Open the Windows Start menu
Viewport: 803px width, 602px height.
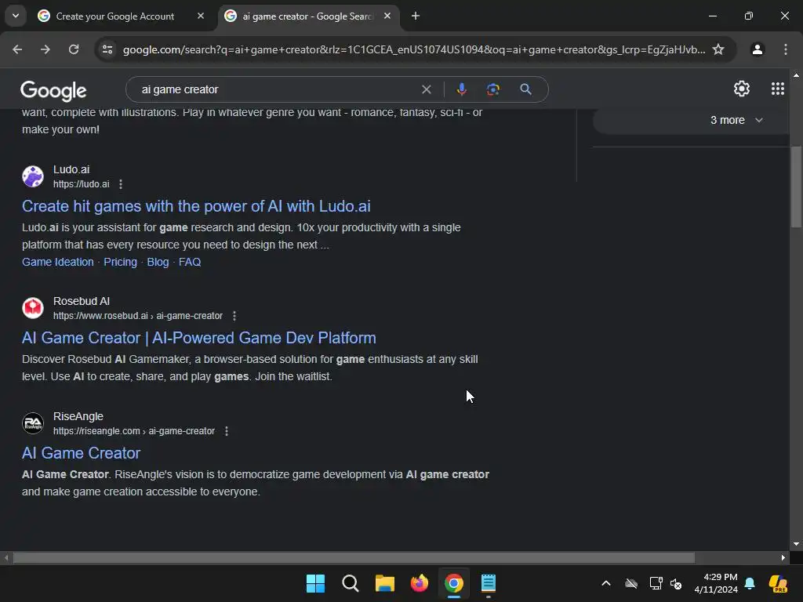point(315,583)
